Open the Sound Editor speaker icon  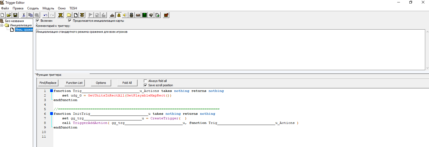pyautogui.click(x=125, y=15)
